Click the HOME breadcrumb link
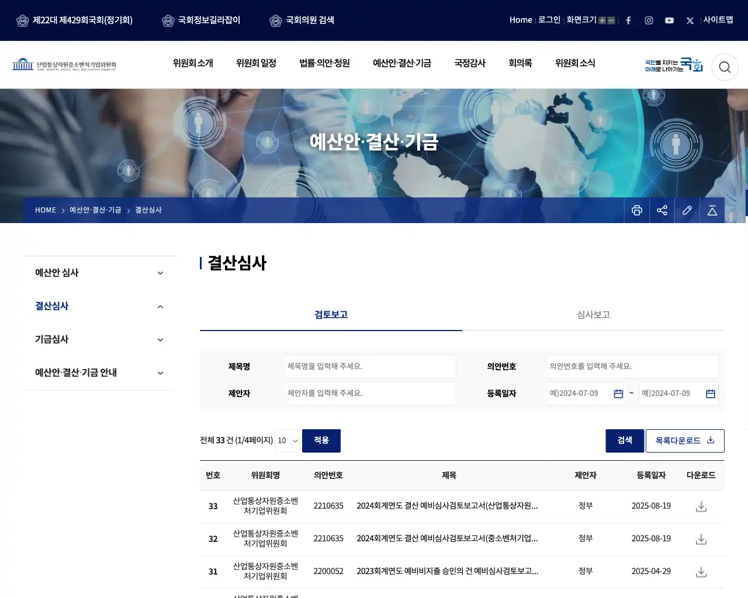 pos(46,210)
